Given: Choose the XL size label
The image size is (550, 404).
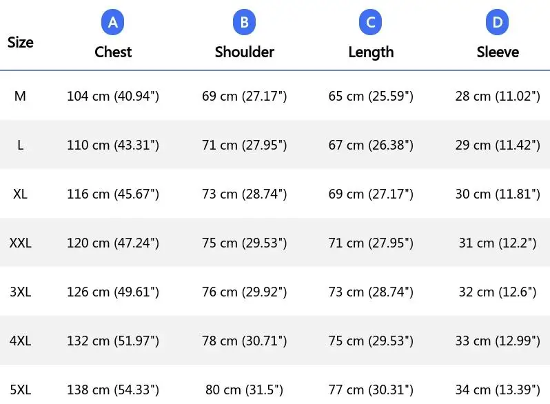Looking at the screenshot, I should pyautogui.click(x=20, y=194).
